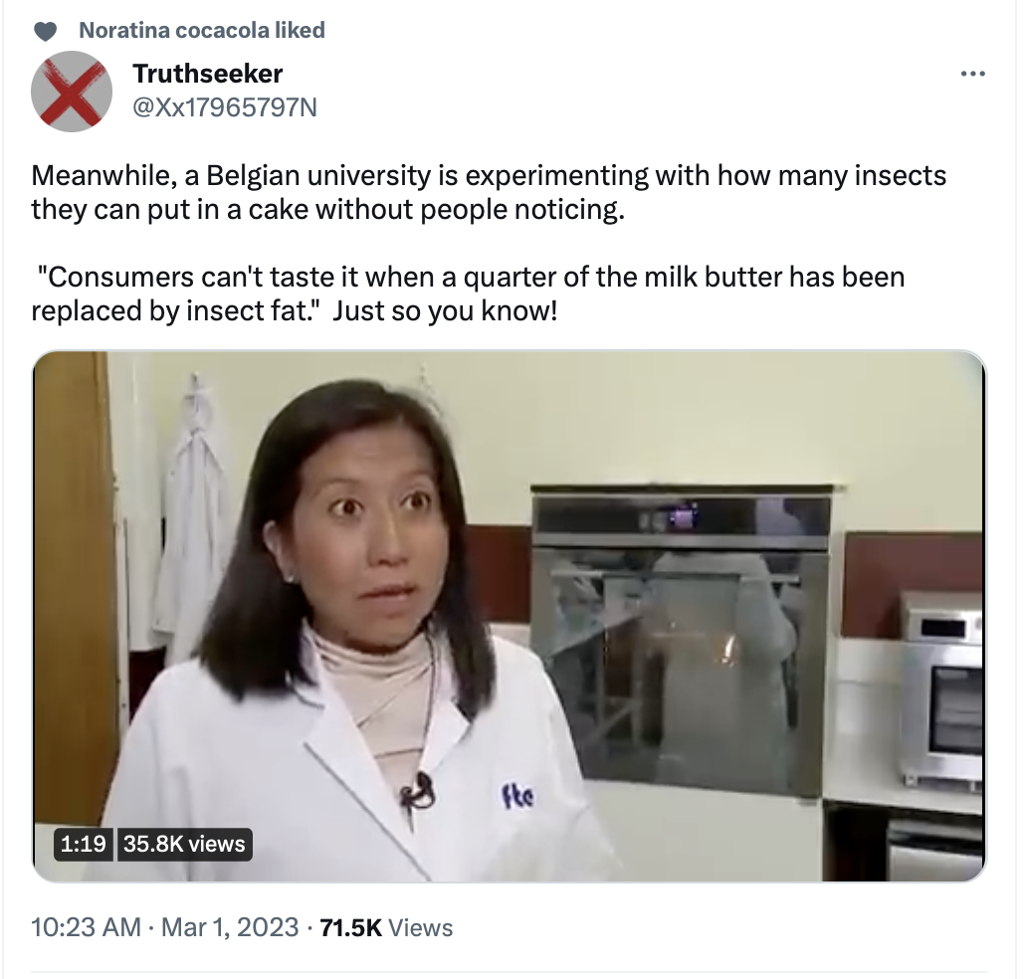Click the Truthseeker display name

coord(207,74)
